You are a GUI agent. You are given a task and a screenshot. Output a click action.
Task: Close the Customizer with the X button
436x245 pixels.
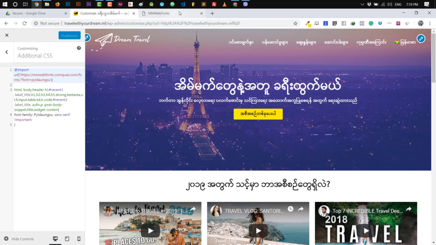(7, 35)
